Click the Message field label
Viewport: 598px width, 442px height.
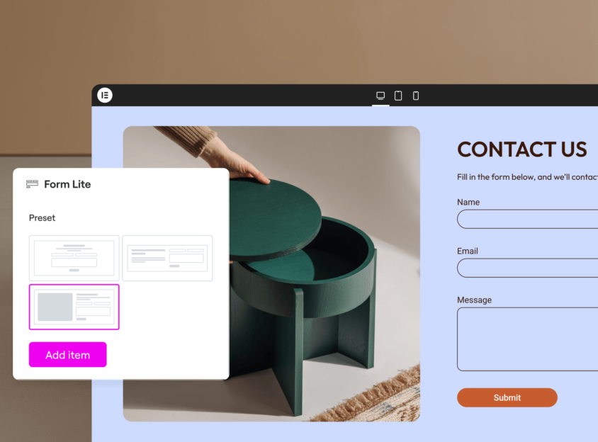[x=474, y=300]
